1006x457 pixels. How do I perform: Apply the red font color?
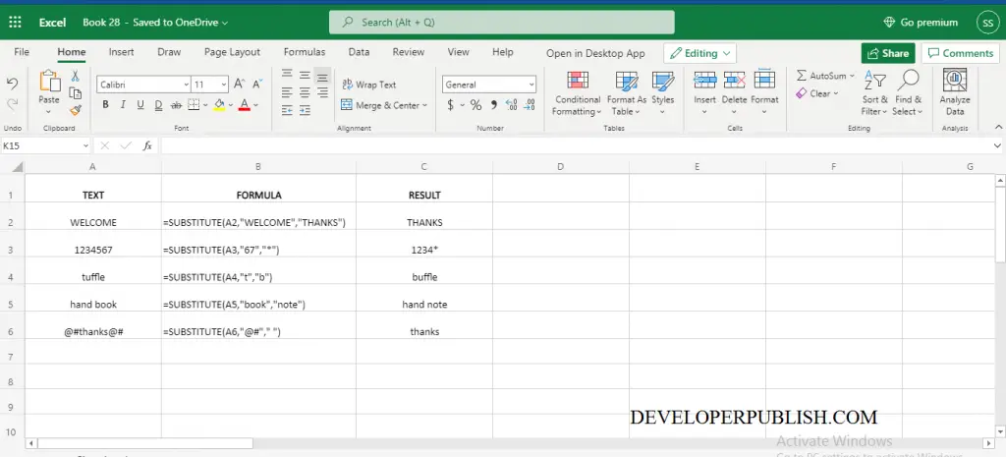pyautogui.click(x=244, y=104)
